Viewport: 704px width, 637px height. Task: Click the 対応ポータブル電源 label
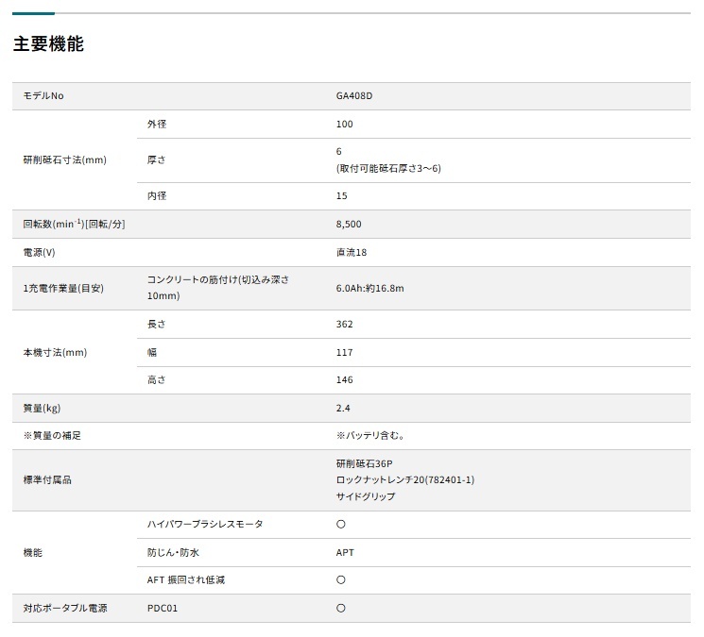coord(65,609)
